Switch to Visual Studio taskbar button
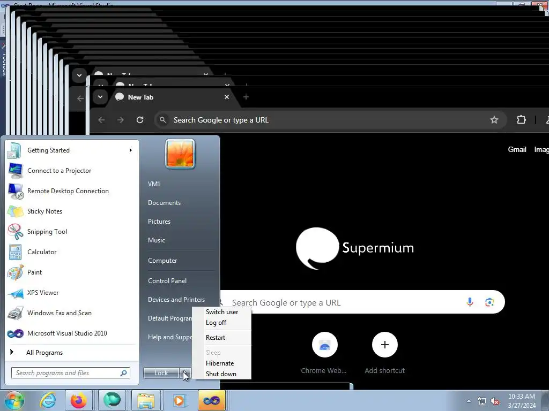This screenshot has width=549, height=411. (x=212, y=400)
